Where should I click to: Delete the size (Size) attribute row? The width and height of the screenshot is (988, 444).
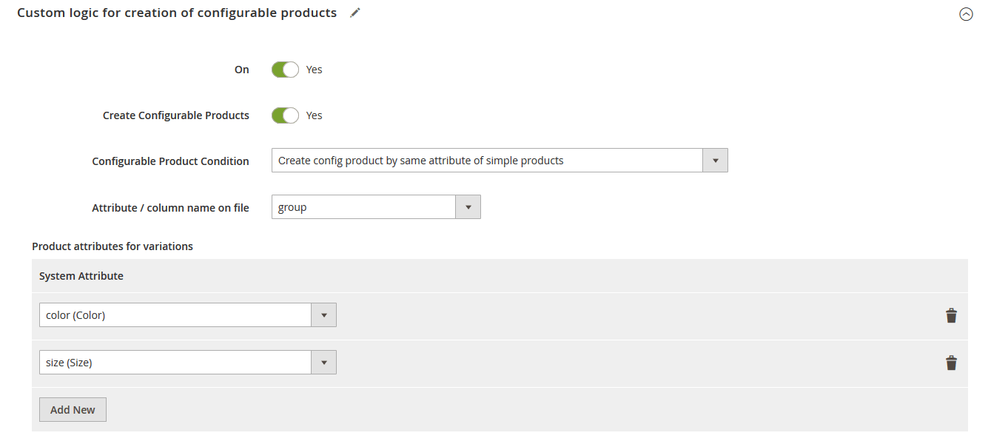pyautogui.click(x=951, y=363)
